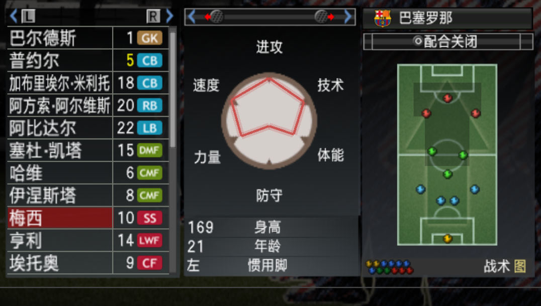Screen dimensions: 541x306
Task: Click the 巴塞罗那 team name bar
Action: coord(447,18)
